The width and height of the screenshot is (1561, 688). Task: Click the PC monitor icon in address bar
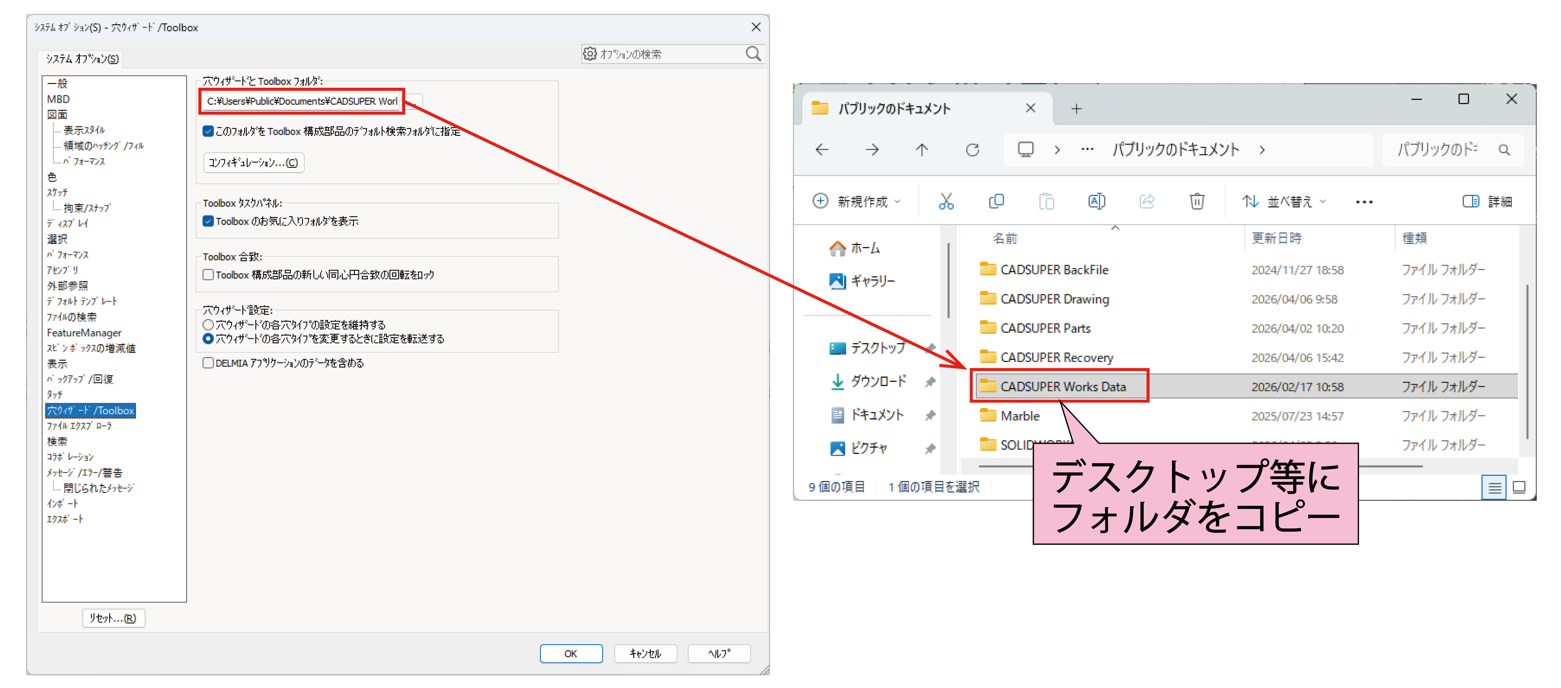pyautogui.click(x=1025, y=149)
